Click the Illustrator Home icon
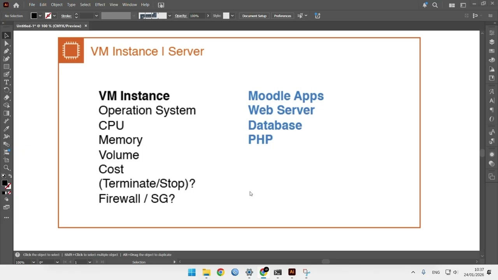Screen dimensions: 498x280 pos(16,5)
